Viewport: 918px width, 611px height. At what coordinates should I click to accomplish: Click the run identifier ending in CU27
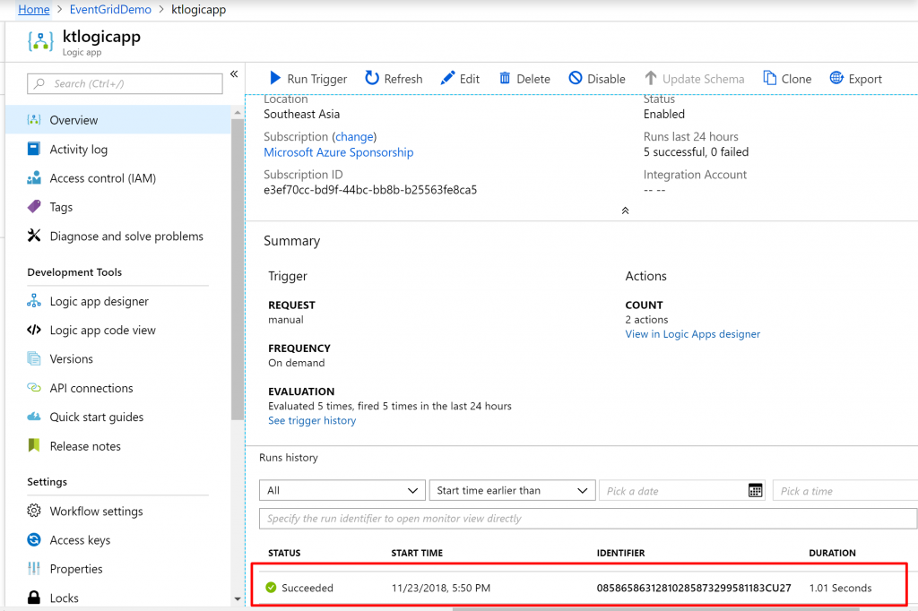tap(694, 588)
